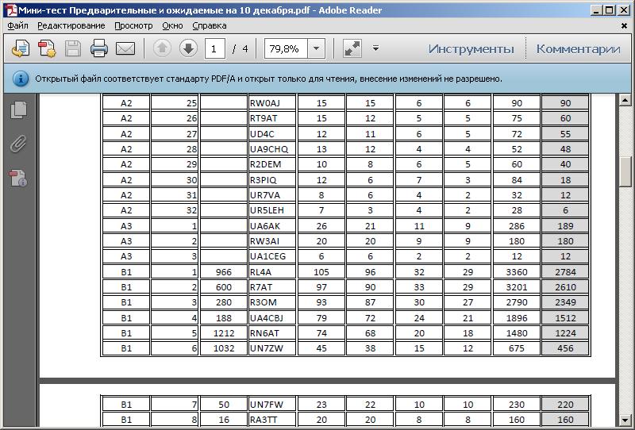
Task: Click score value 2784 in RL4A row
Action: pos(565,272)
